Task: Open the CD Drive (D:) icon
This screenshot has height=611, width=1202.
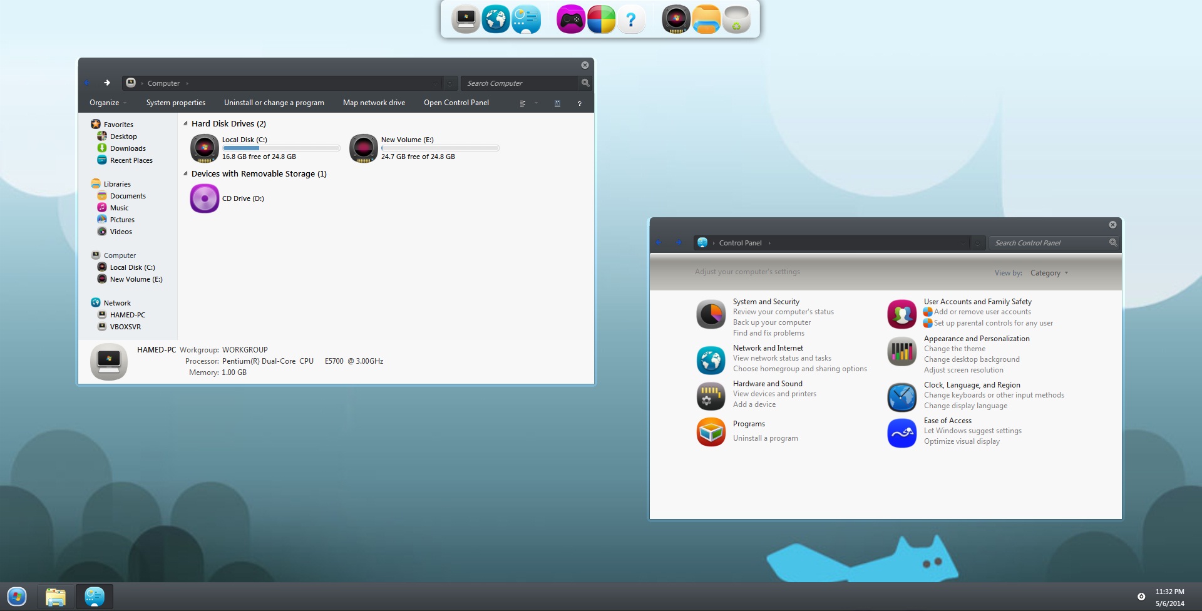Action: [205, 198]
